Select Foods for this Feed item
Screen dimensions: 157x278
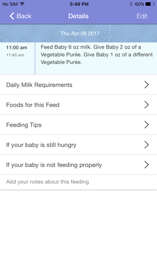(x=78, y=105)
